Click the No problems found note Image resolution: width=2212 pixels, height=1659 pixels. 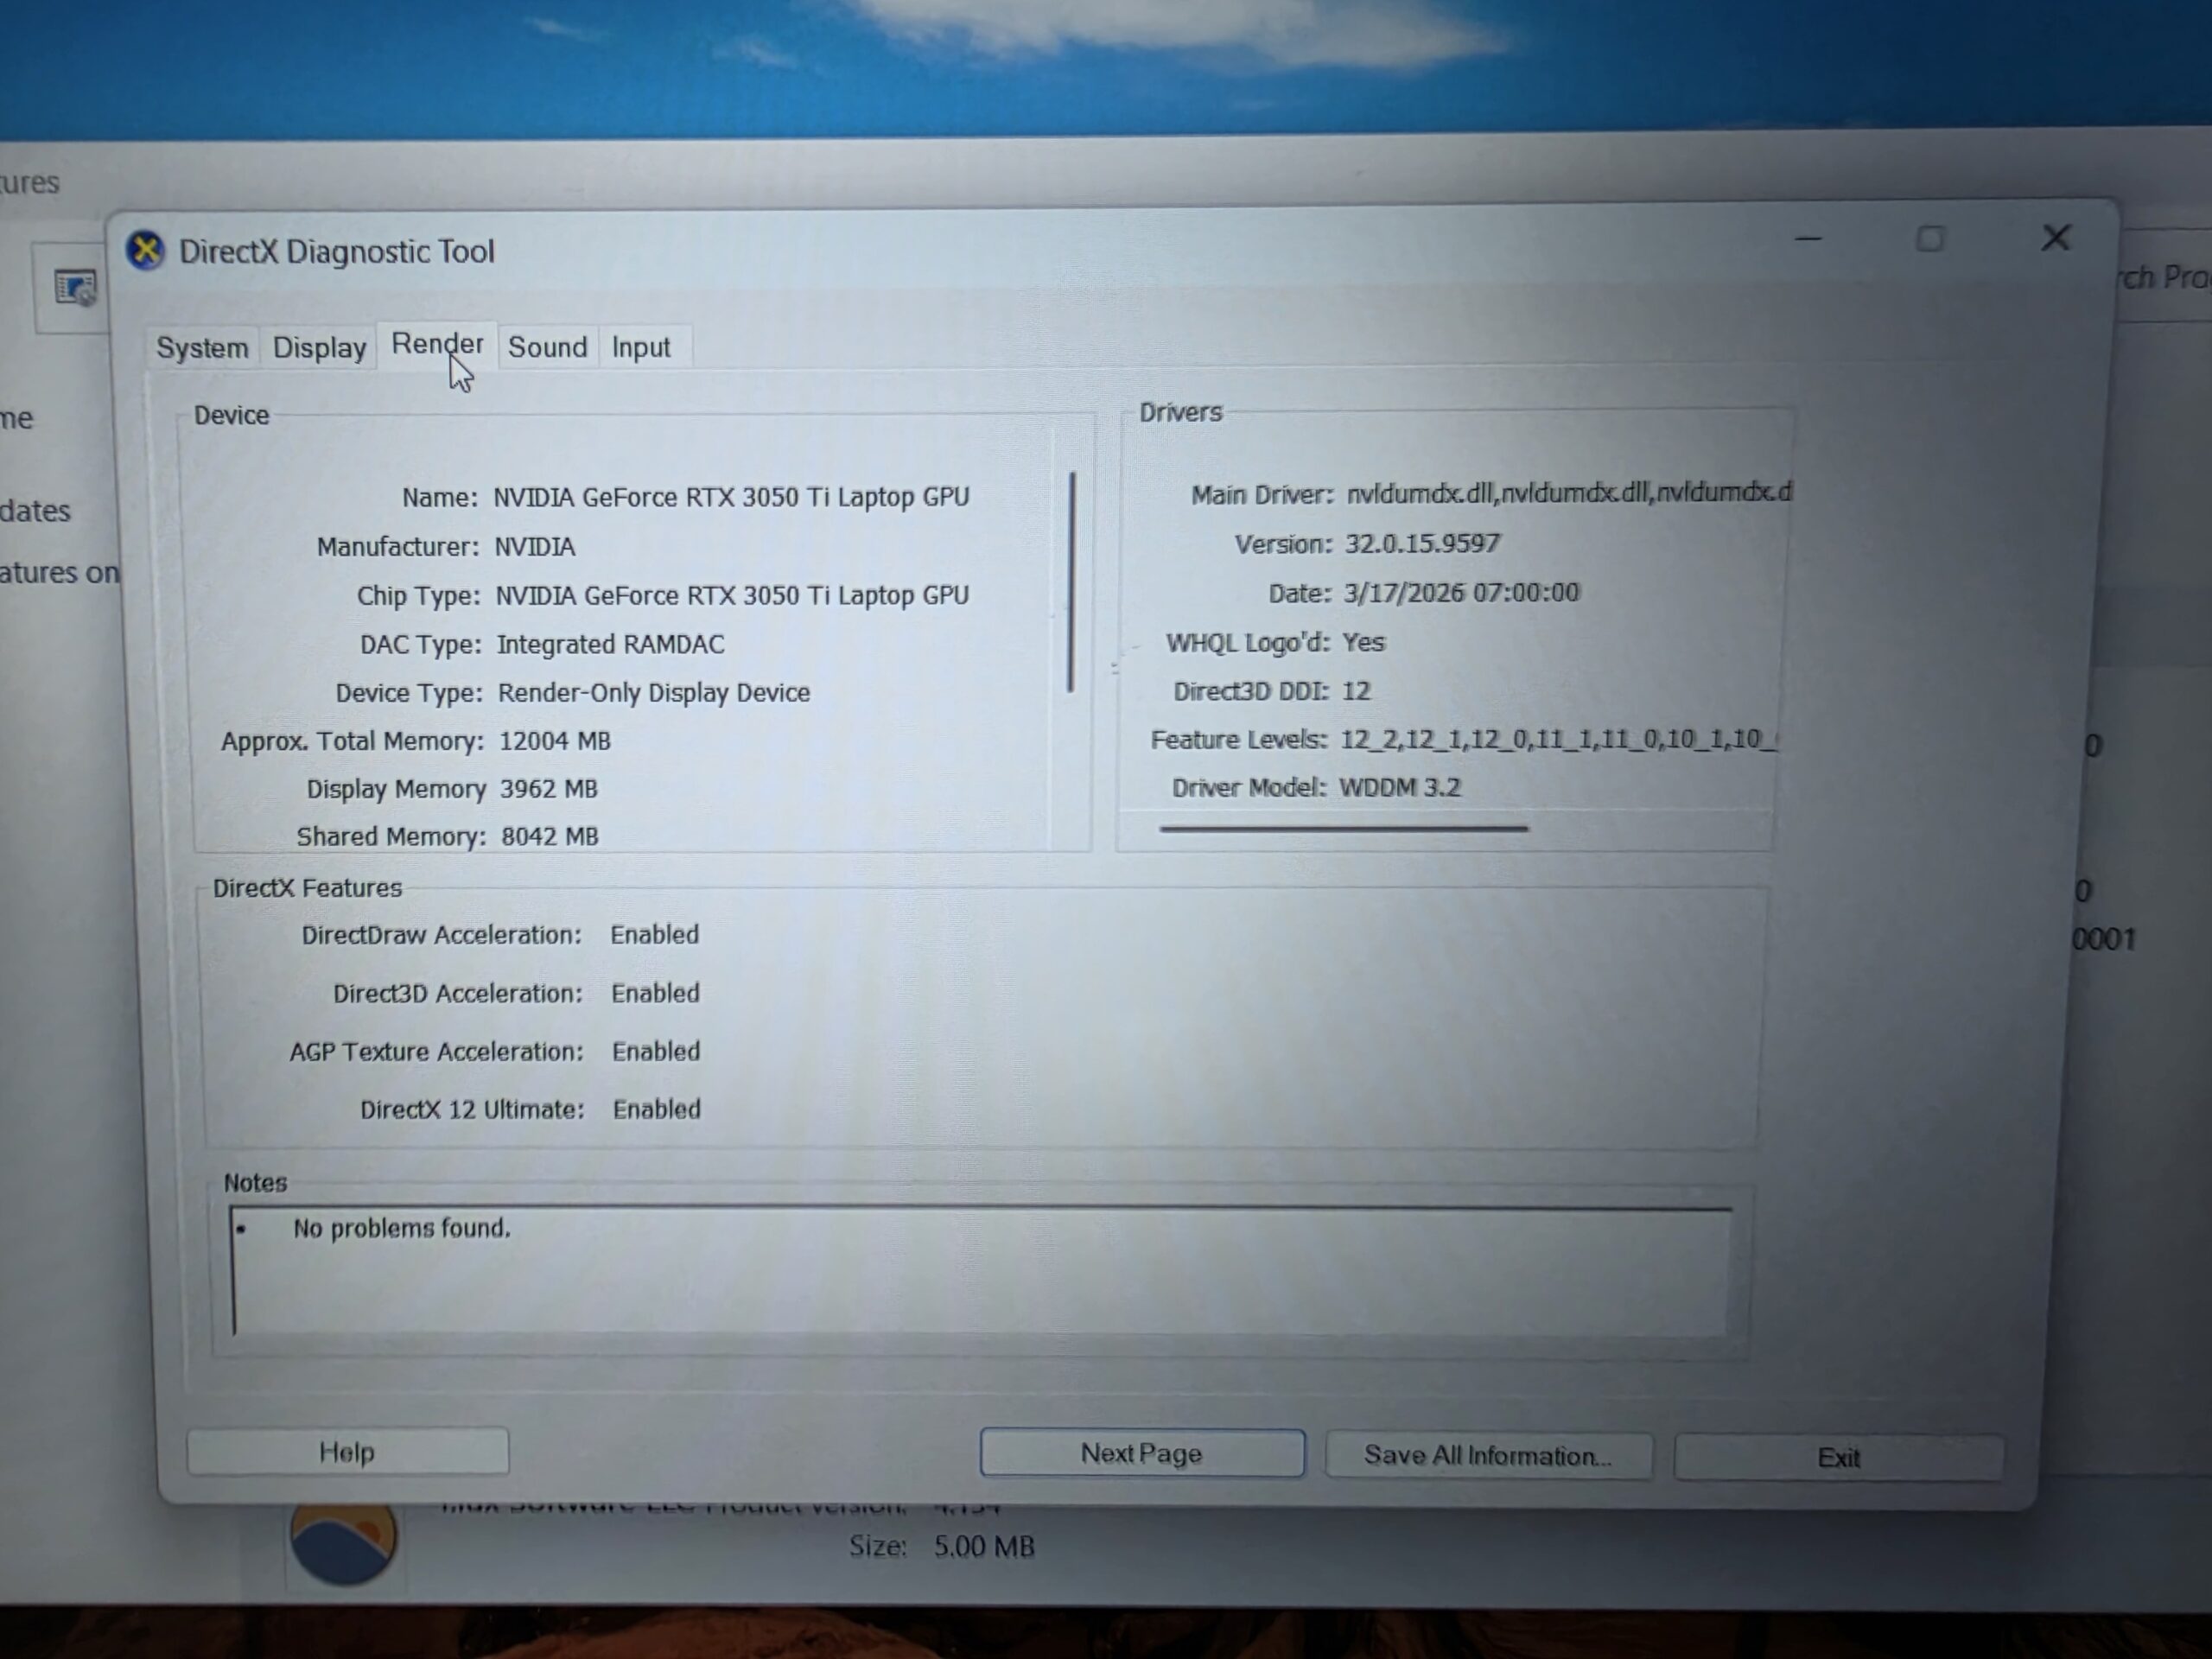tap(402, 1228)
